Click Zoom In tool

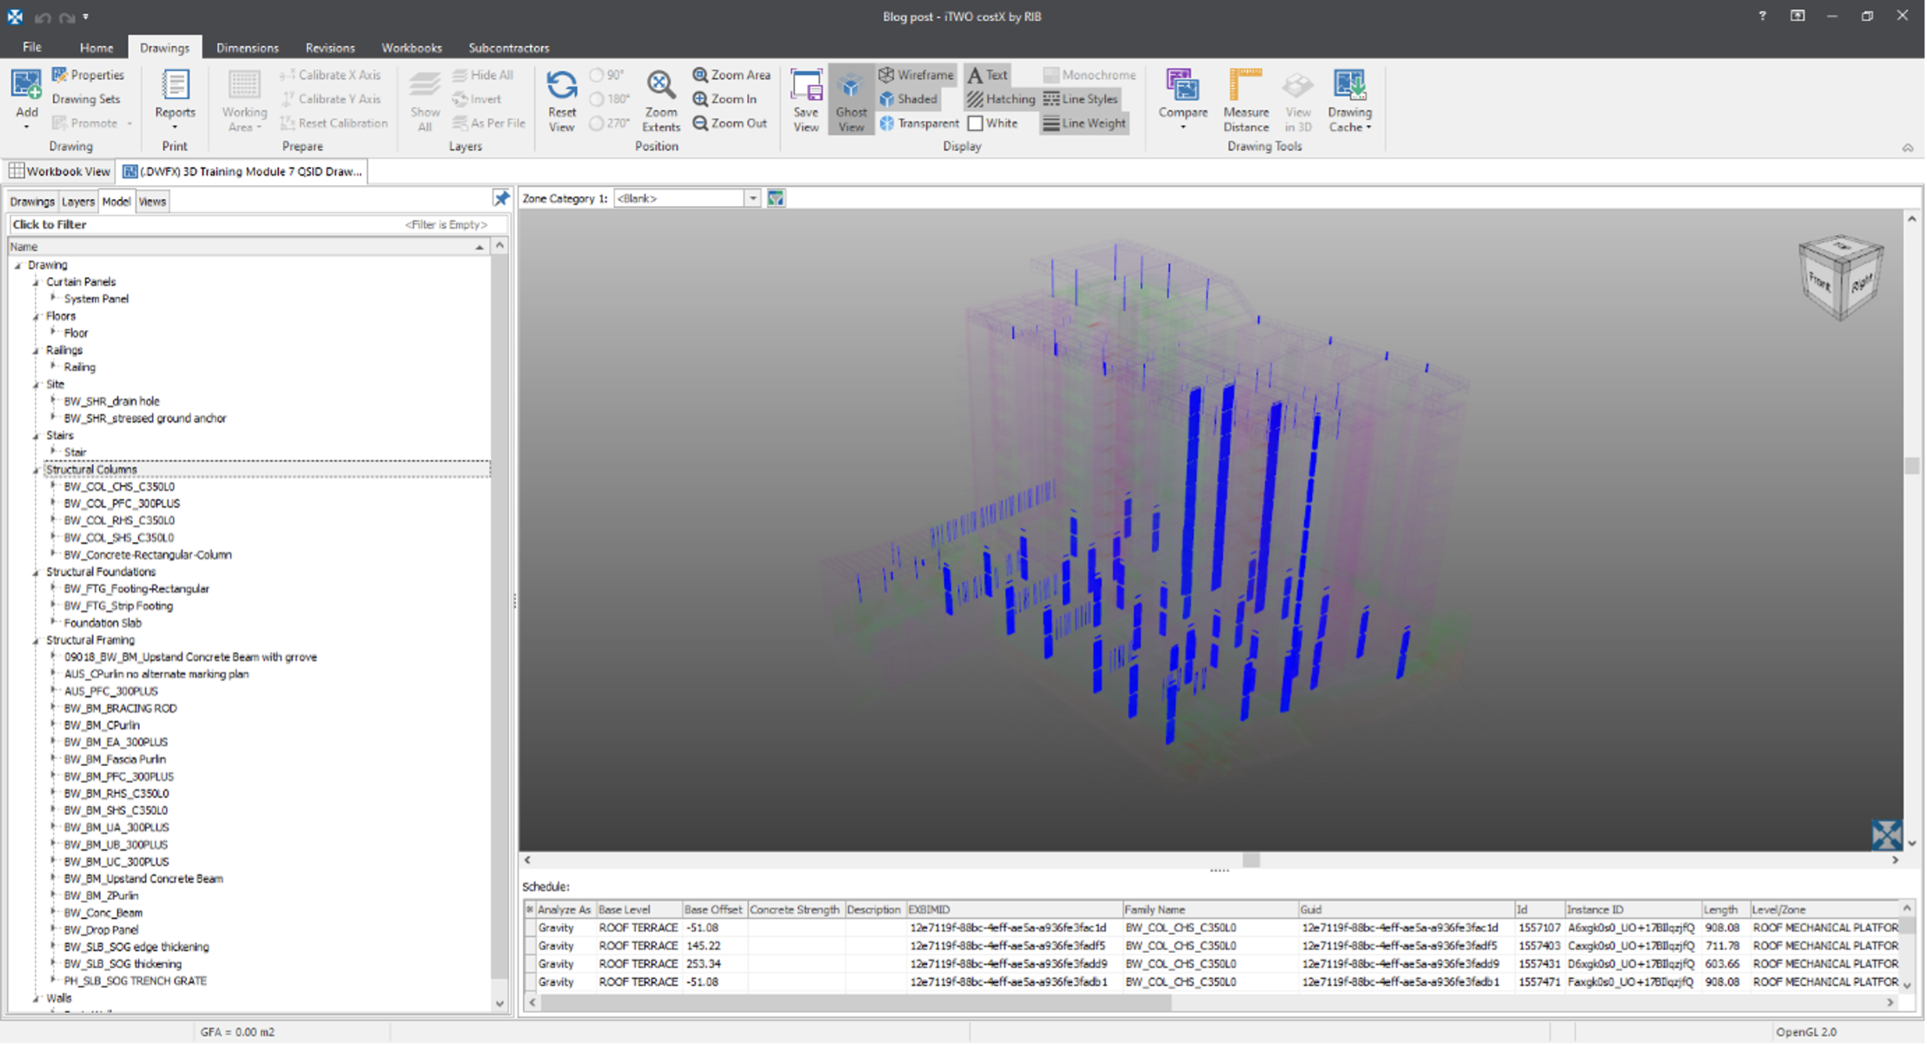(725, 99)
